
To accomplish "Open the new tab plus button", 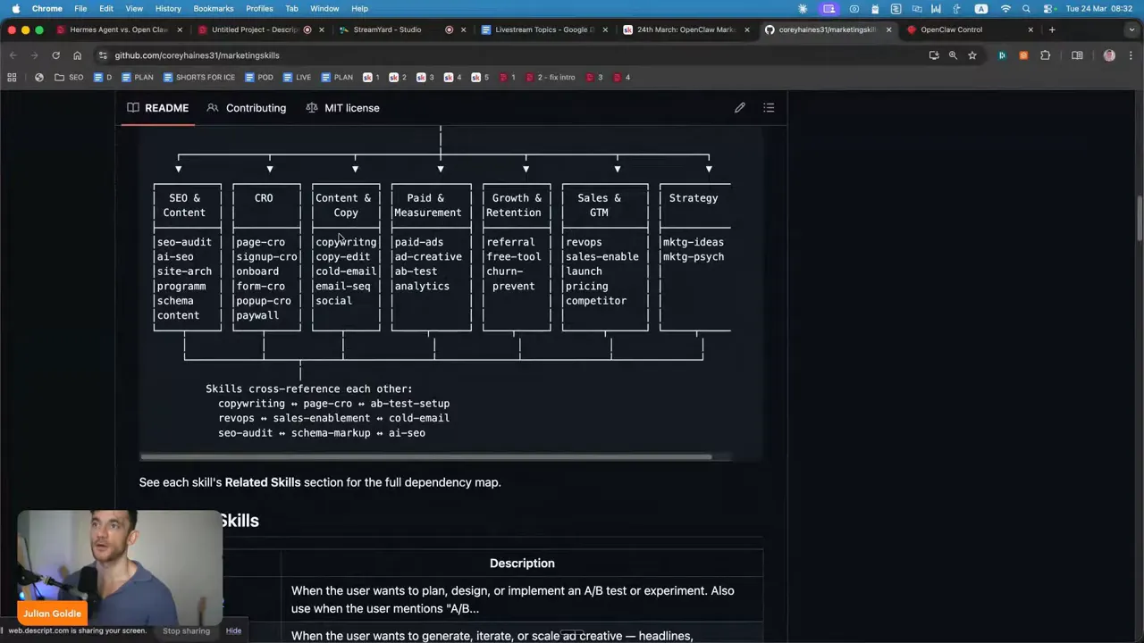I will [1052, 29].
